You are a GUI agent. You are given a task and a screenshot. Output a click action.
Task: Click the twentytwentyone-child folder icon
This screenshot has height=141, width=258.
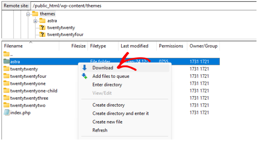tap(6, 90)
